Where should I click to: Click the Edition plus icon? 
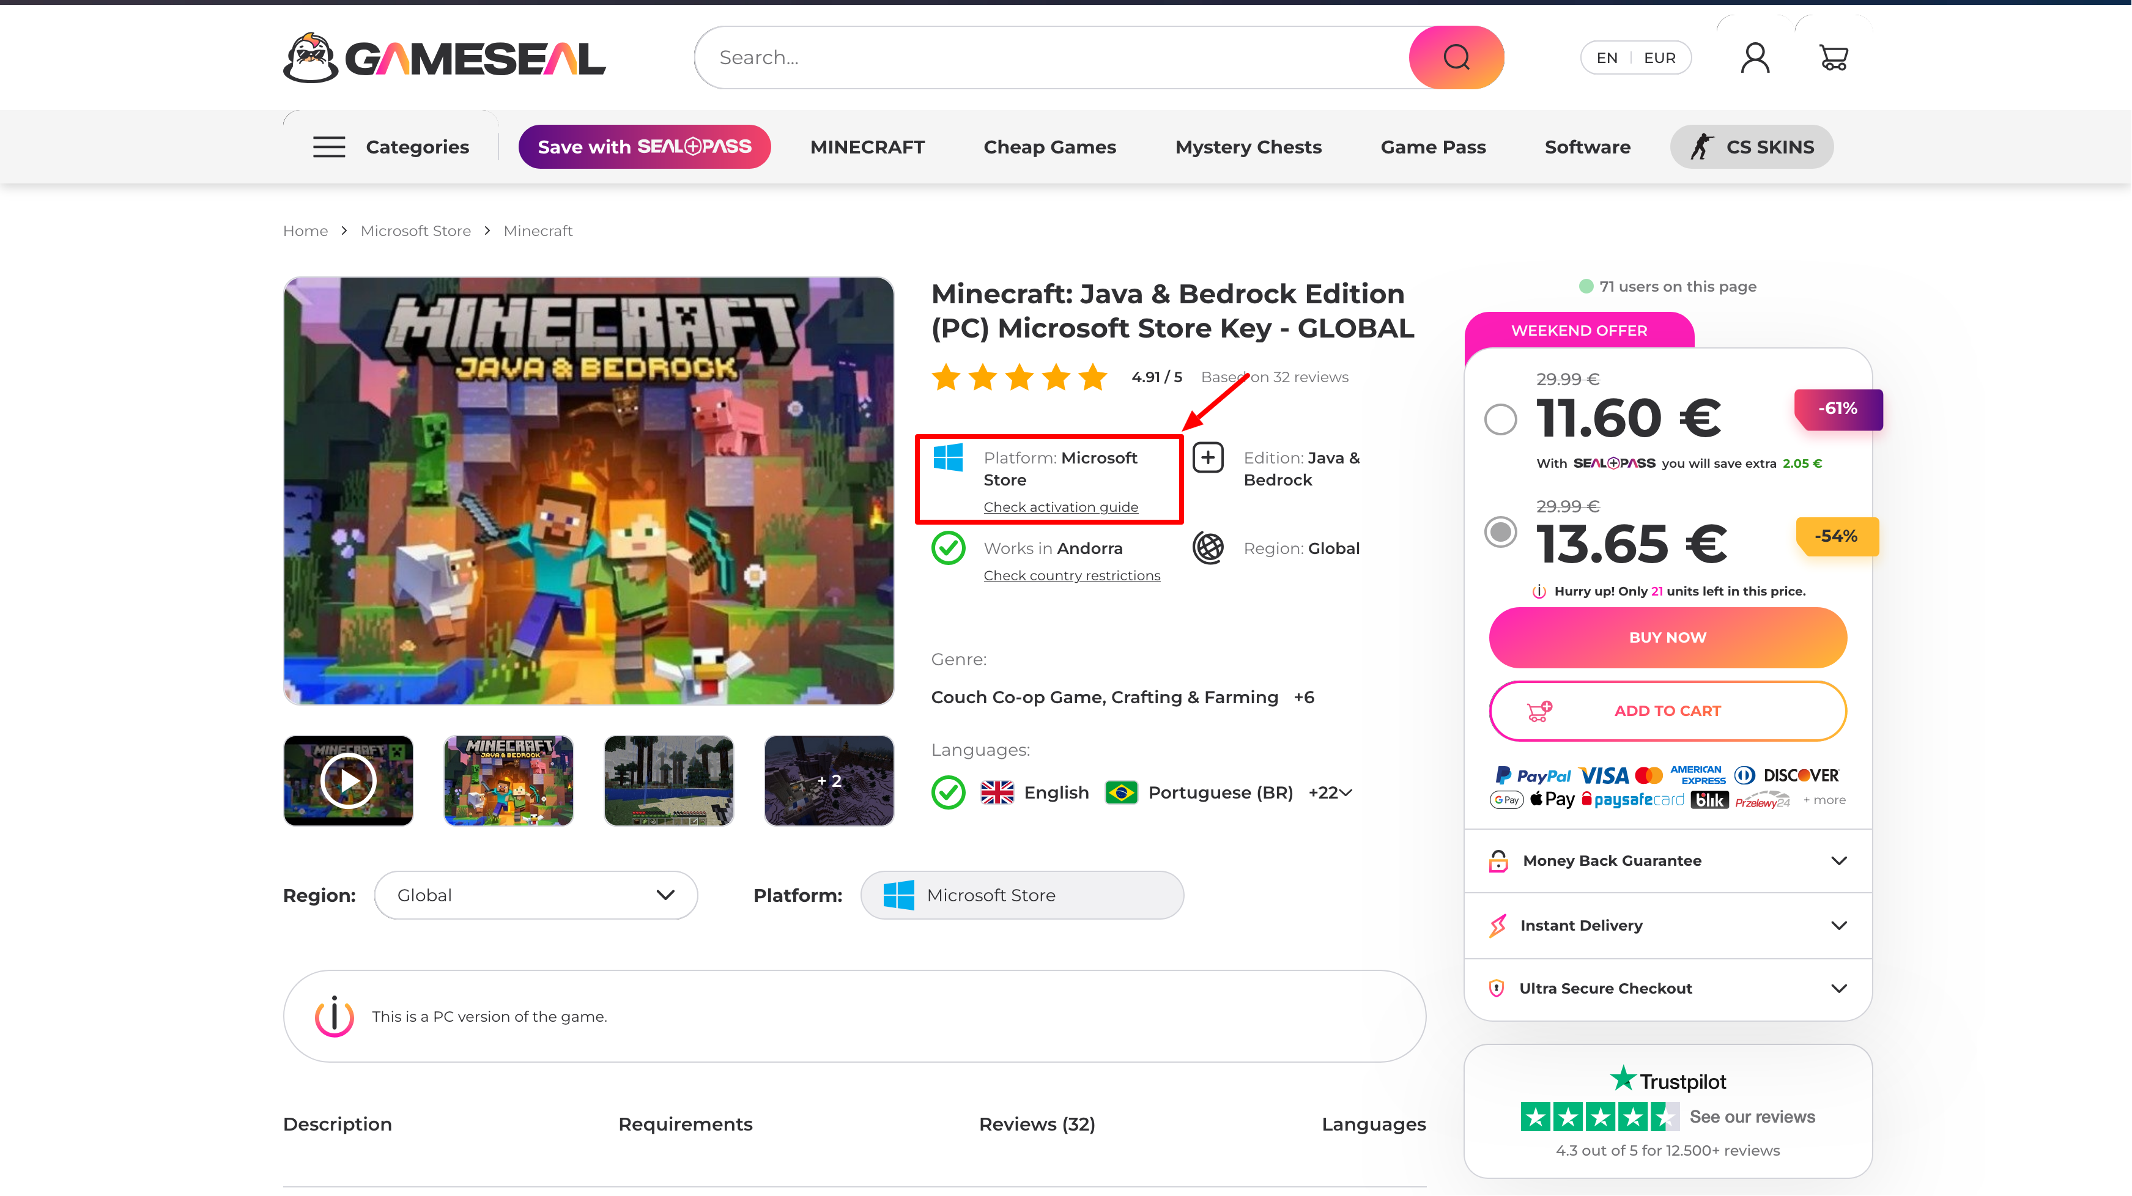tap(1207, 457)
